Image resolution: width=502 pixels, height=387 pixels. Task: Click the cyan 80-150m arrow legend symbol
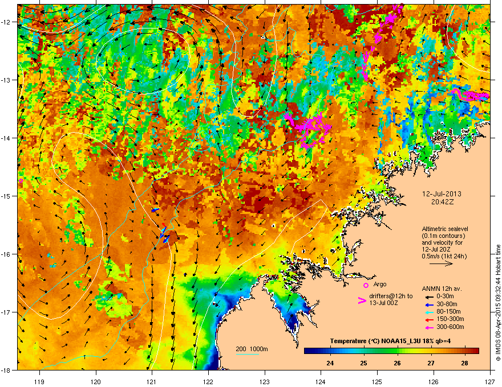coord(428,312)
